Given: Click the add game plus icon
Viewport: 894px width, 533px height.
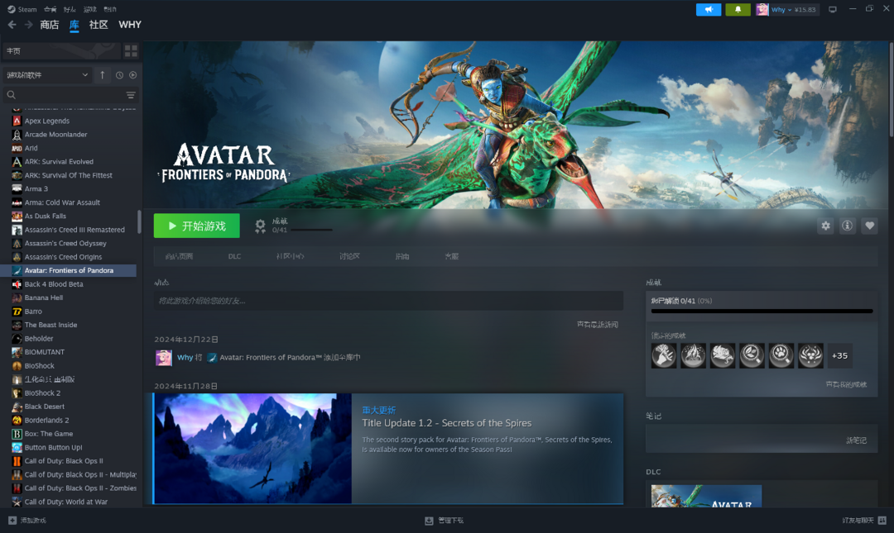Looking at the screenshot, I should tap(12, 521).
